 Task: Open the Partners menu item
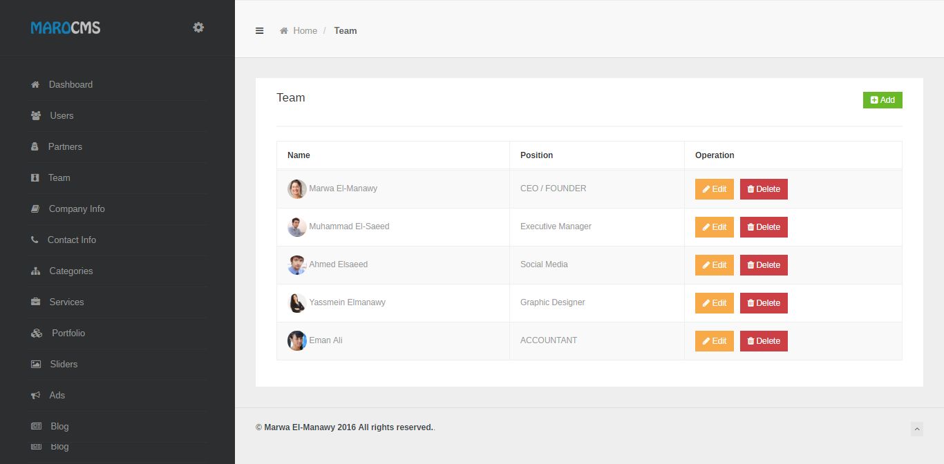coord(65,146)
